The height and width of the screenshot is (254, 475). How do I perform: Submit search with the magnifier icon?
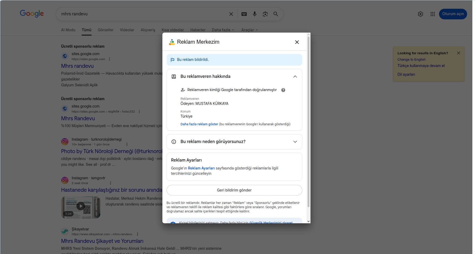point(276,14)
